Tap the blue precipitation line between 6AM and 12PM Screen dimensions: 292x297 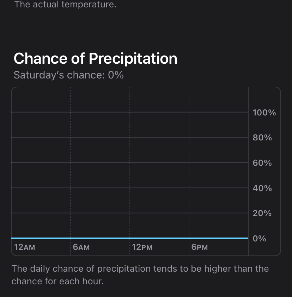coord(100,238)
